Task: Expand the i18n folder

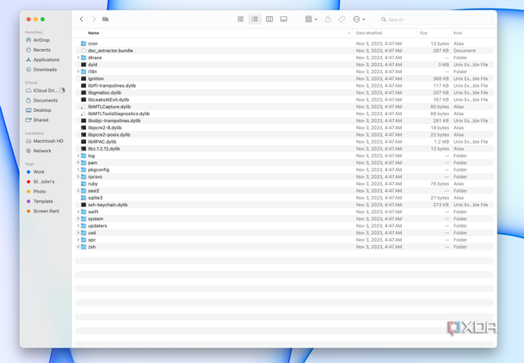Action: point(78,71)
